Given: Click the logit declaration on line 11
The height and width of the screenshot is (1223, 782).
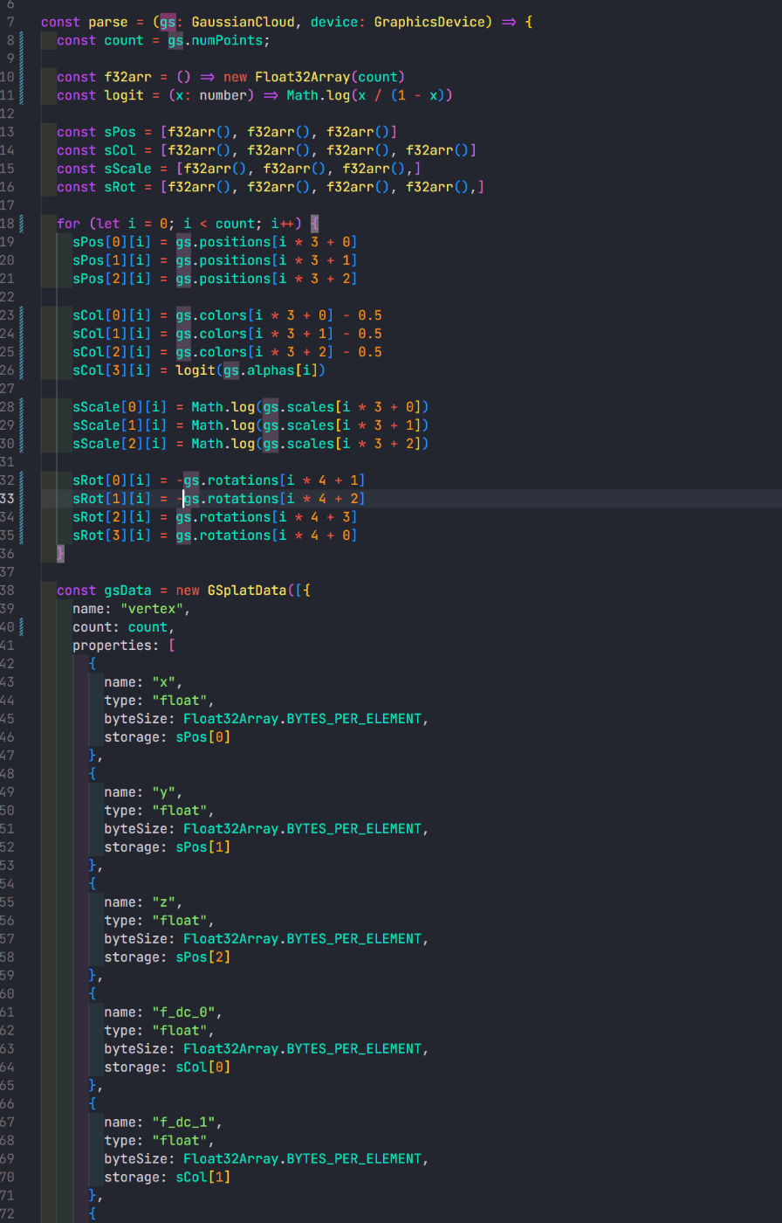Looking at the screenshot, I should pyautogui.click(x=124, y=95).
